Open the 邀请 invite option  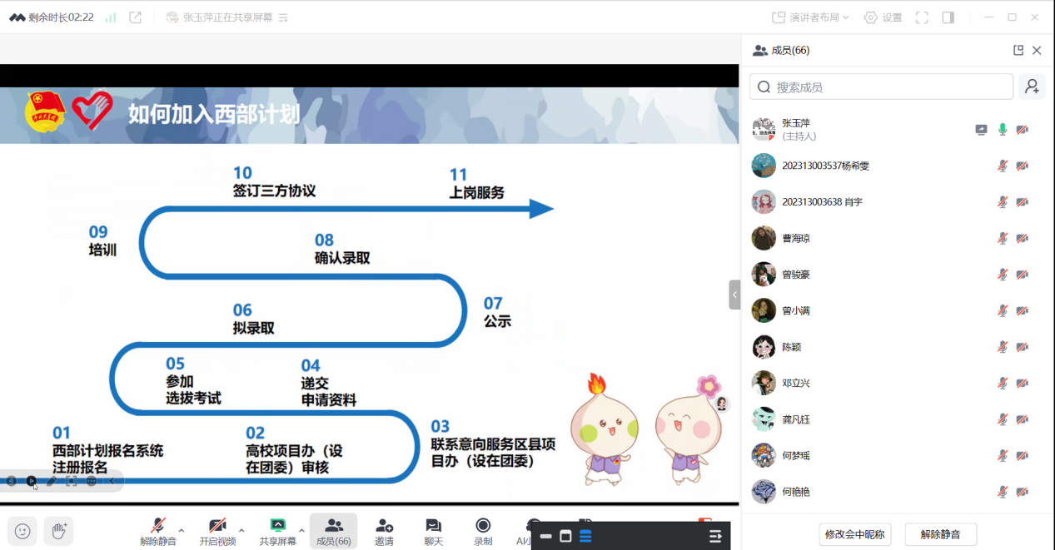click(x=384, y=531)
